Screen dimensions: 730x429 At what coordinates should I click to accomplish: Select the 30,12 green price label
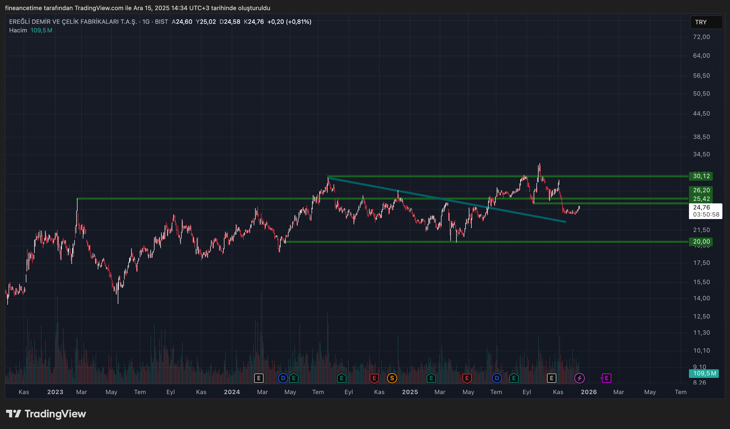pyautogui.click(x=701, y=176)
